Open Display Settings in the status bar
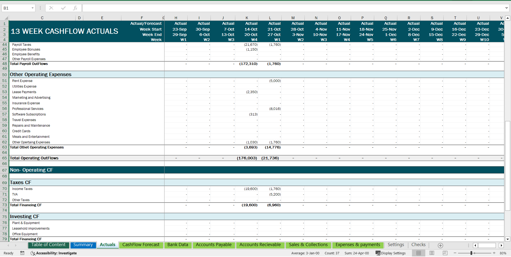Image resolution: width=511 pixels, height=257 pixels. [390, 253]
